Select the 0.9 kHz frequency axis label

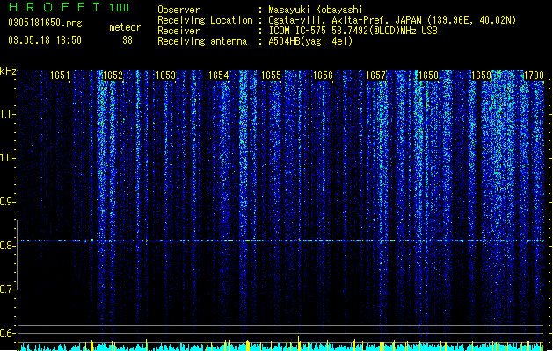point(7,202)
